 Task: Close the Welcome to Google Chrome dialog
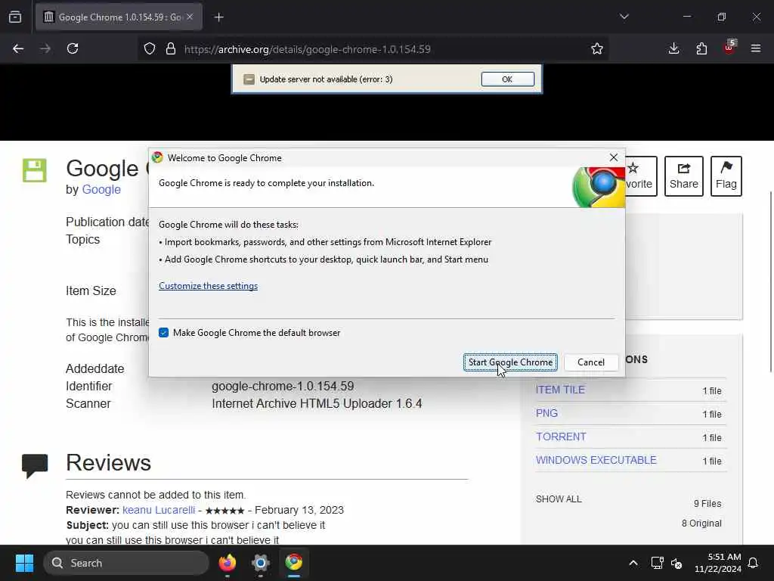pos(614,157)
